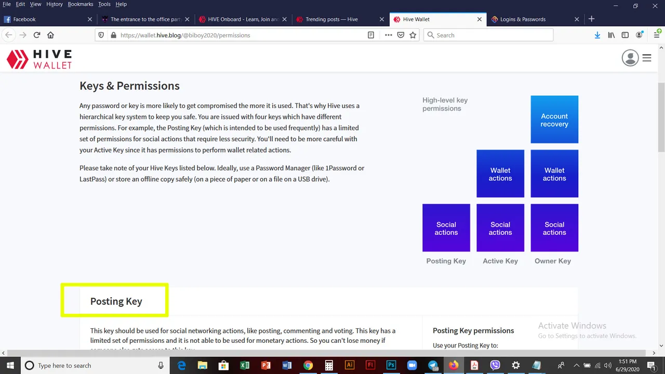Open page actions three-dot menu

click(x=388, y=35)
